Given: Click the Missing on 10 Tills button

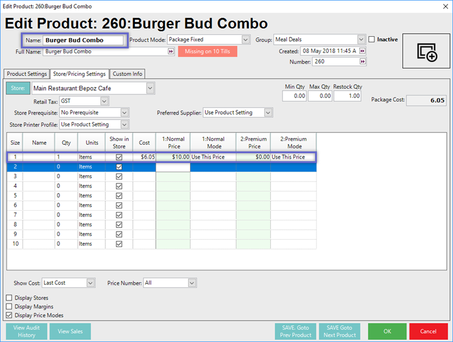Looking at the screenshot, I should 207,52.
